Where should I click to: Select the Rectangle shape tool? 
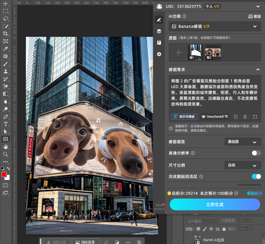pyautogui.click(x=6, y=139)
